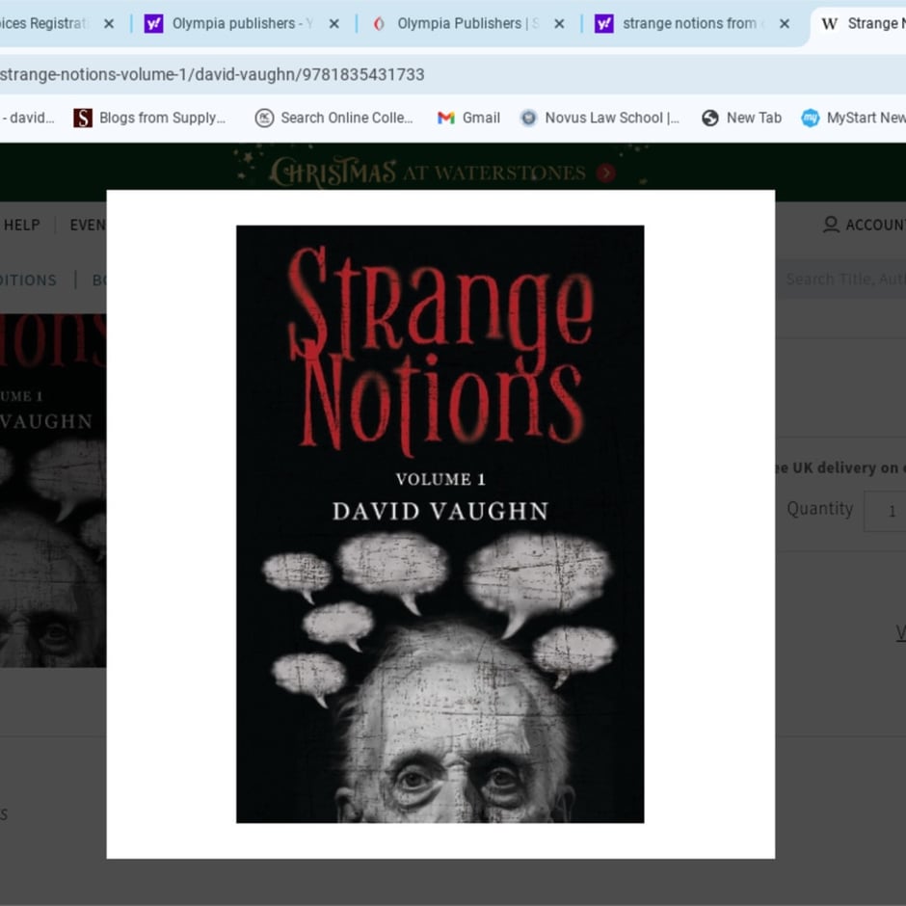Image resolution: width=906 pixels, height=906 pixels.
Task: Click the Search Title, Author field
Action: (840, 280)
